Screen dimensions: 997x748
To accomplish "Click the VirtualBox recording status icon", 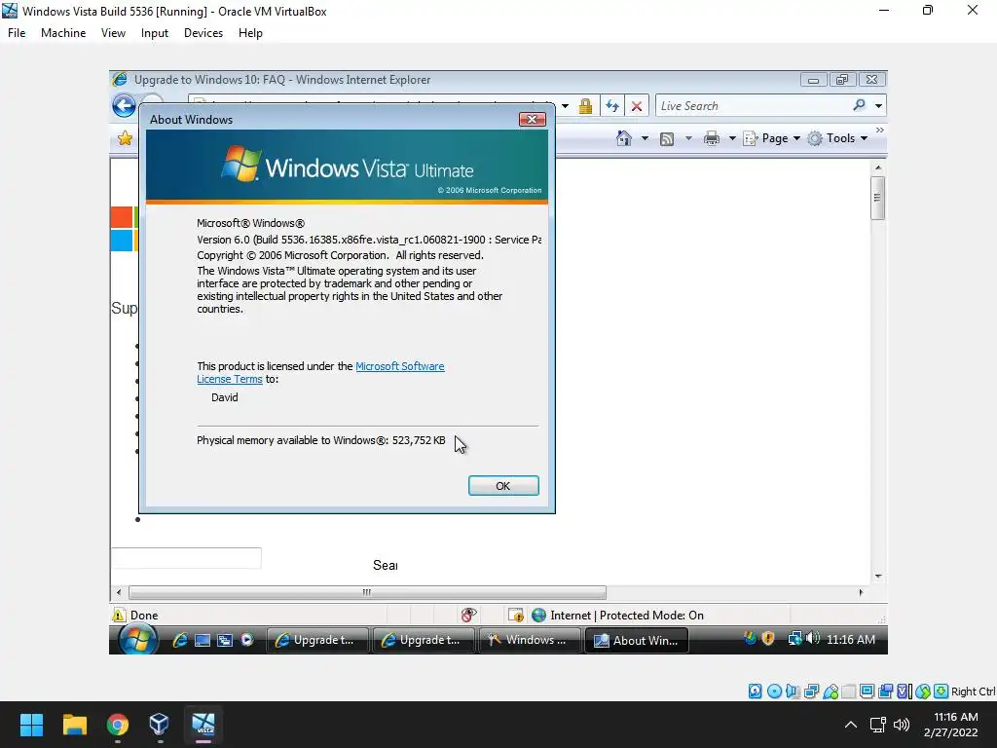I will tap(885, 692).
